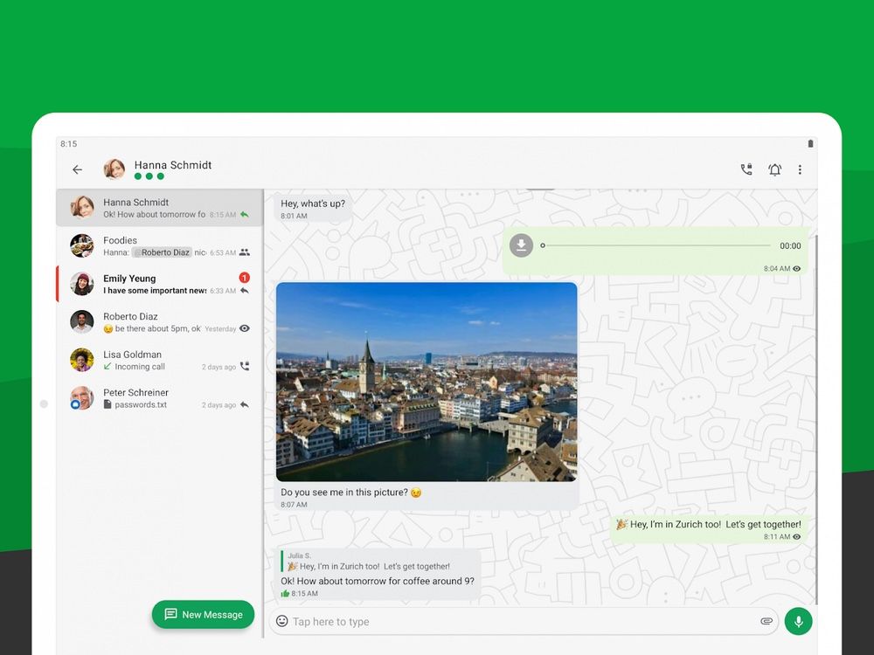The image size is (874, 655).
Task: Select the Emily Yeung conversation
Action: [157, 284]
